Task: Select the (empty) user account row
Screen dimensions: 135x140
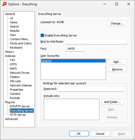Action: tap(73, 61)
